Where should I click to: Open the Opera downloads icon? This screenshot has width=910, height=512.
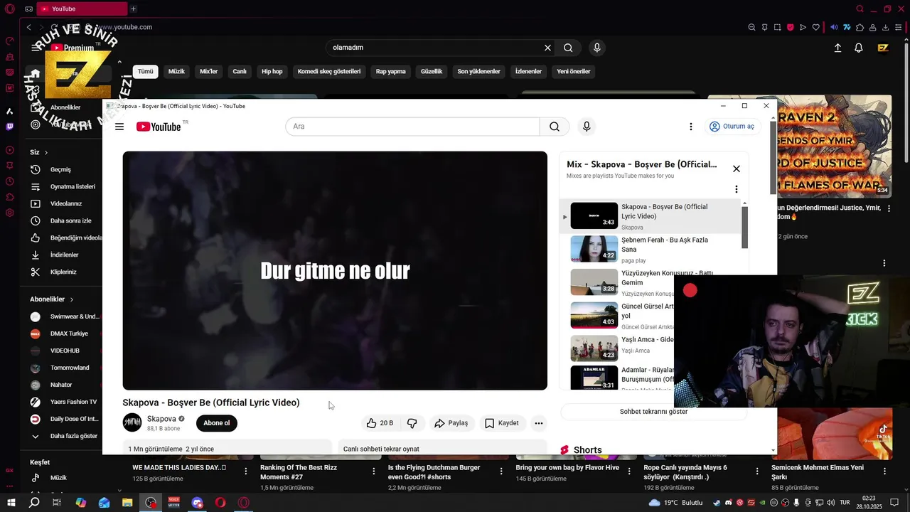[886, 27]
